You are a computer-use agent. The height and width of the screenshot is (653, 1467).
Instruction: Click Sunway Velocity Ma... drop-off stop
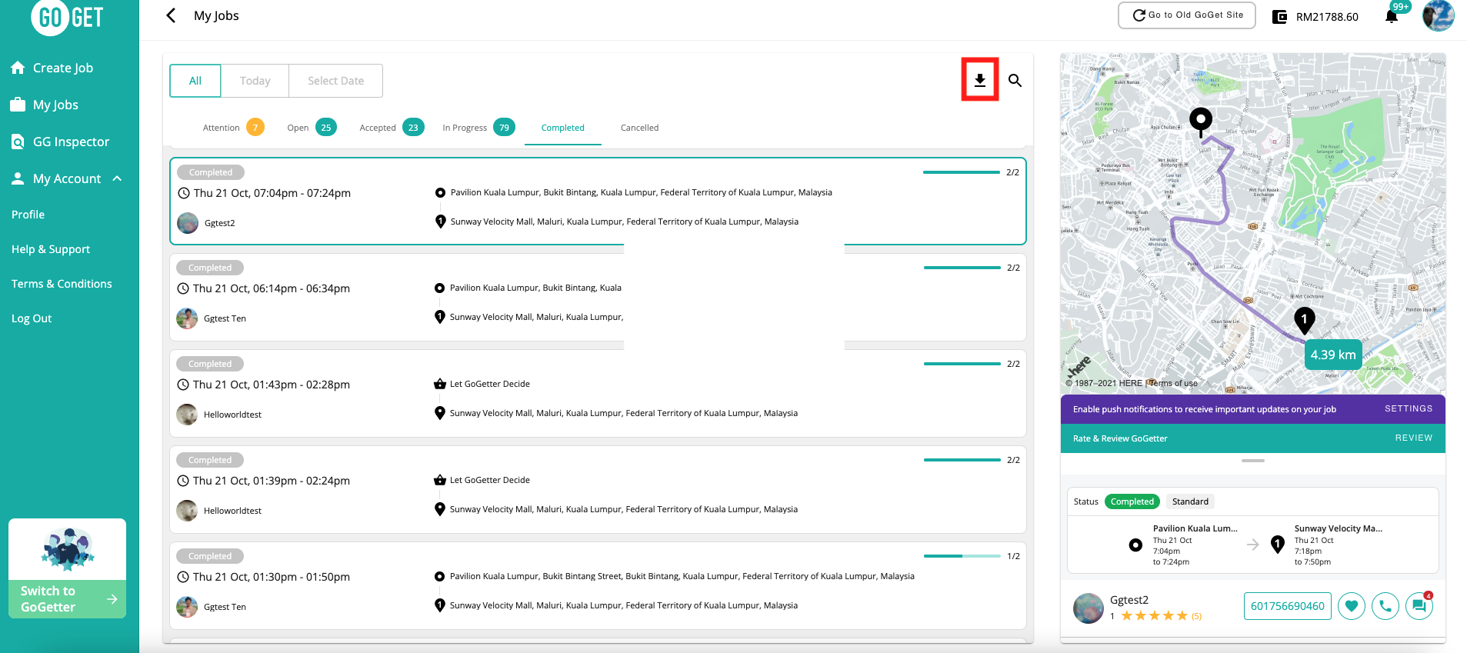coord(1327,545)
